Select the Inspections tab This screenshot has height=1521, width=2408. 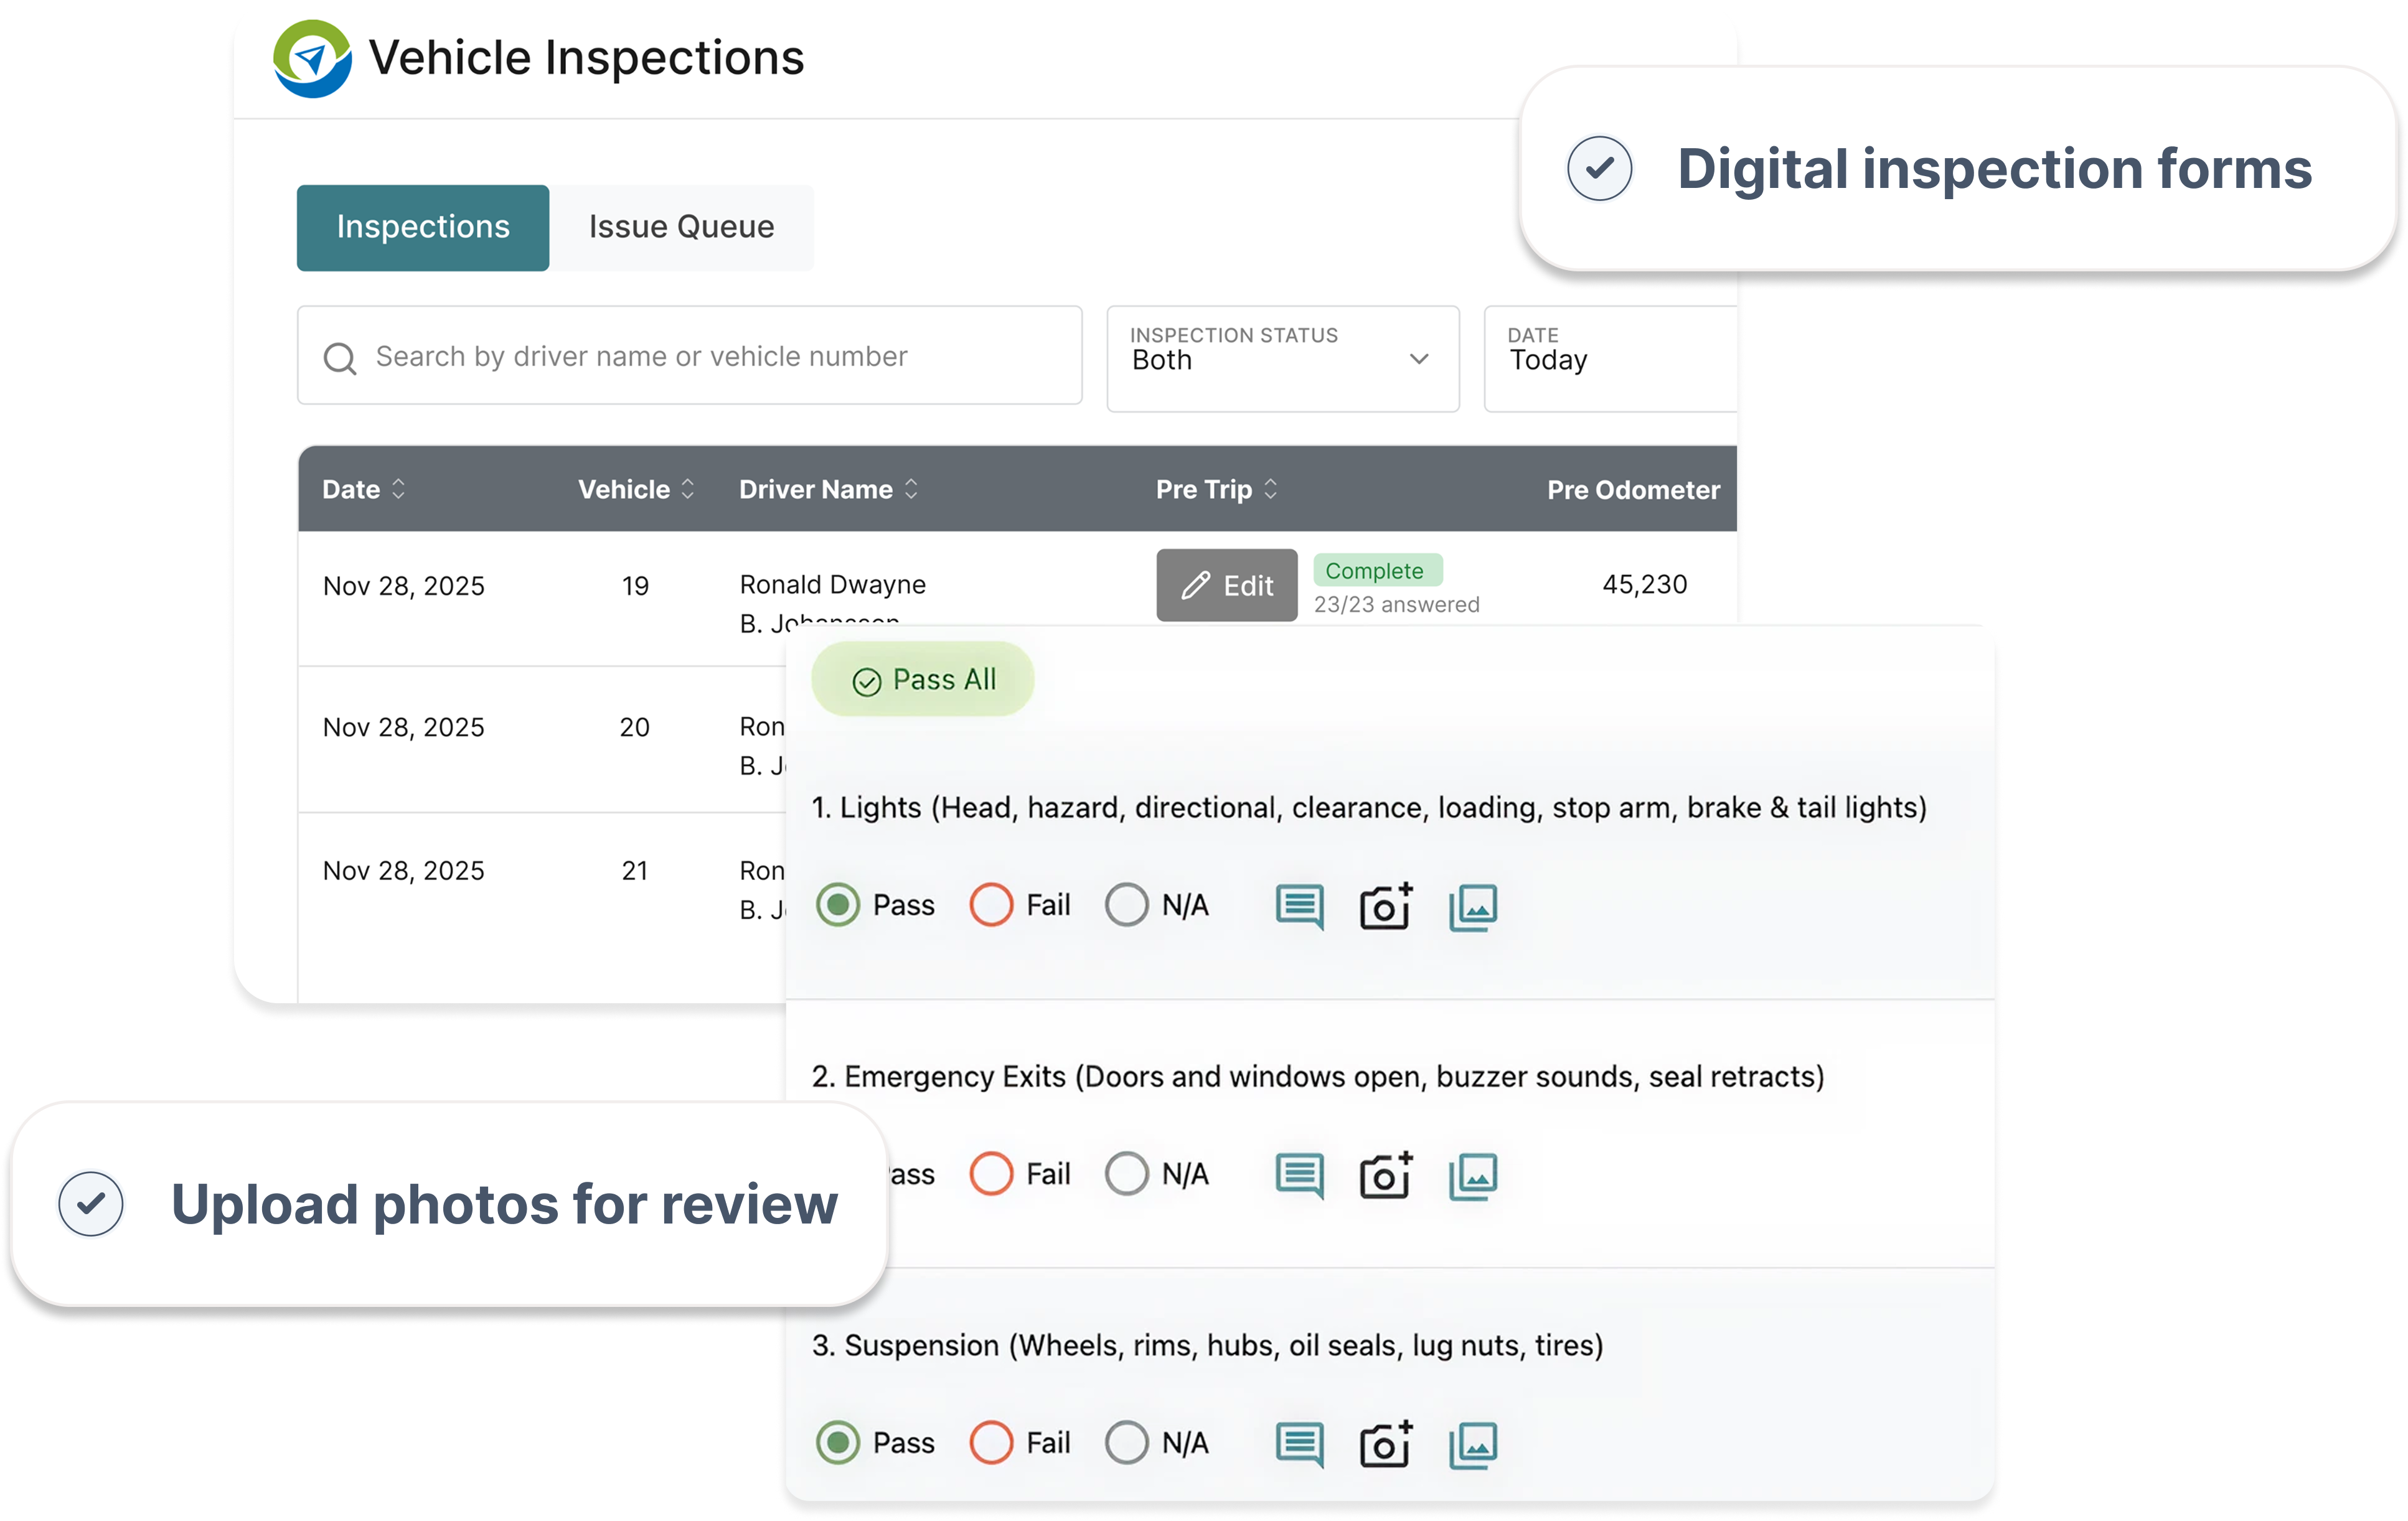point(422,227)
